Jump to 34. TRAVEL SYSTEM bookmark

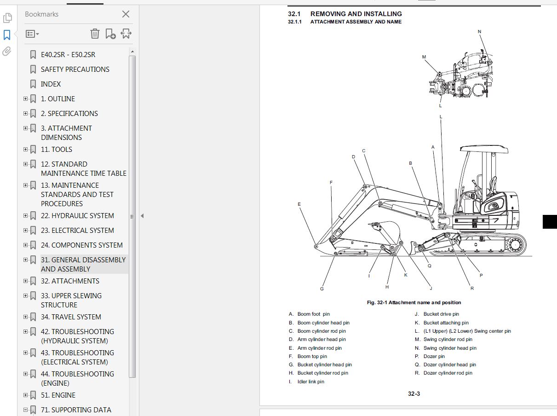[70, 317]
